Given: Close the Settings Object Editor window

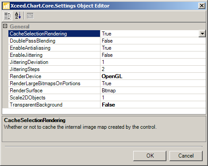Looking at the screenshot, I should point(202,6).
